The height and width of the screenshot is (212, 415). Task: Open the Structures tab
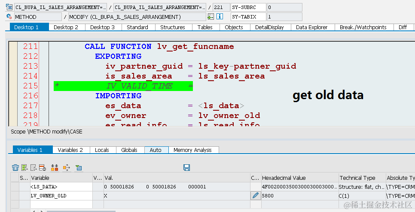pyautogui.click(x=173, y=27)
